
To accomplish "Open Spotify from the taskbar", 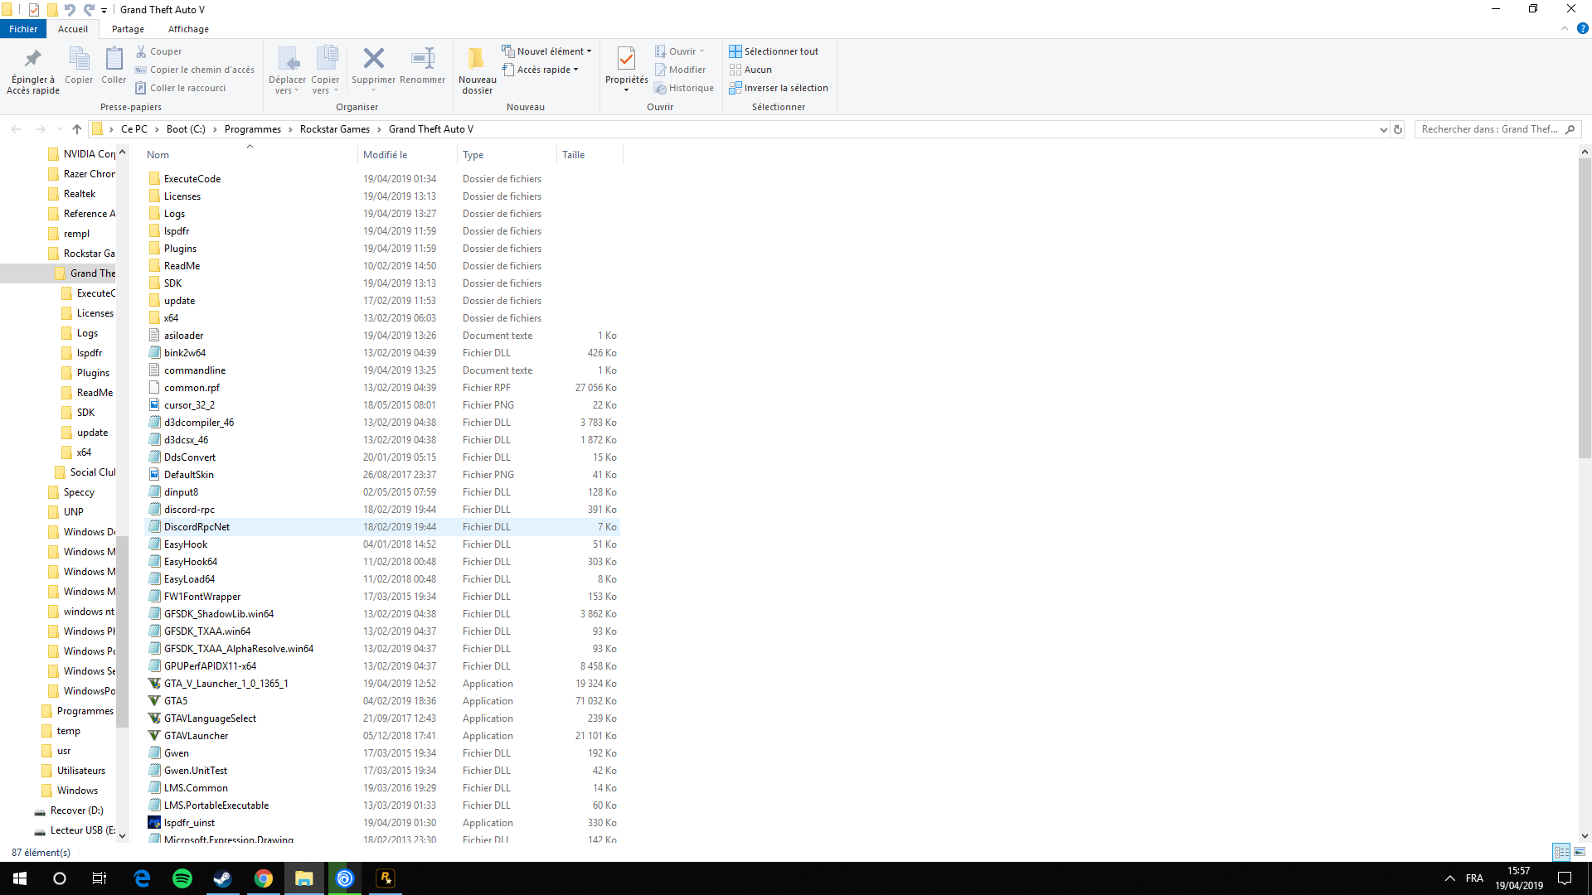I will [182, 878].
